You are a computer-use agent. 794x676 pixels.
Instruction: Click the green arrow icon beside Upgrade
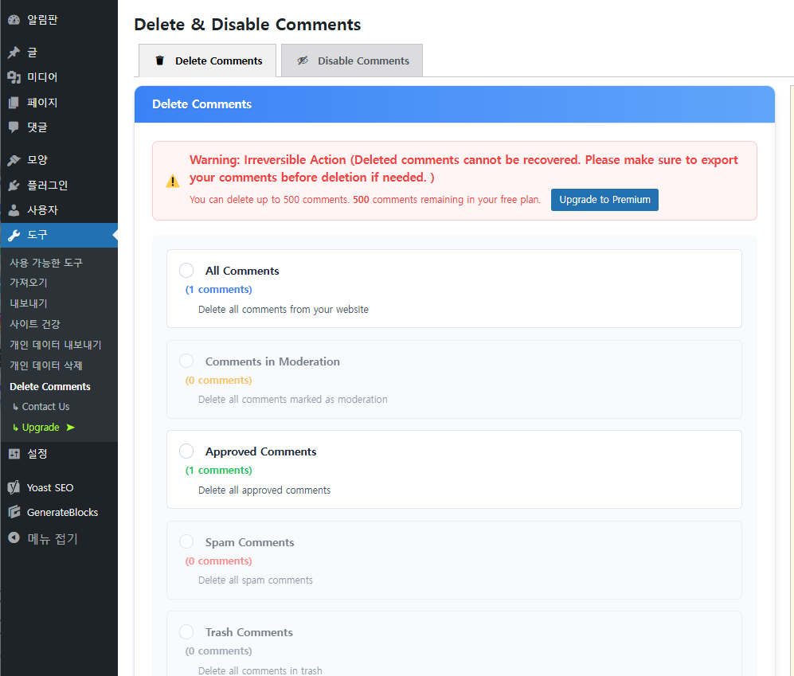[70, 428]
